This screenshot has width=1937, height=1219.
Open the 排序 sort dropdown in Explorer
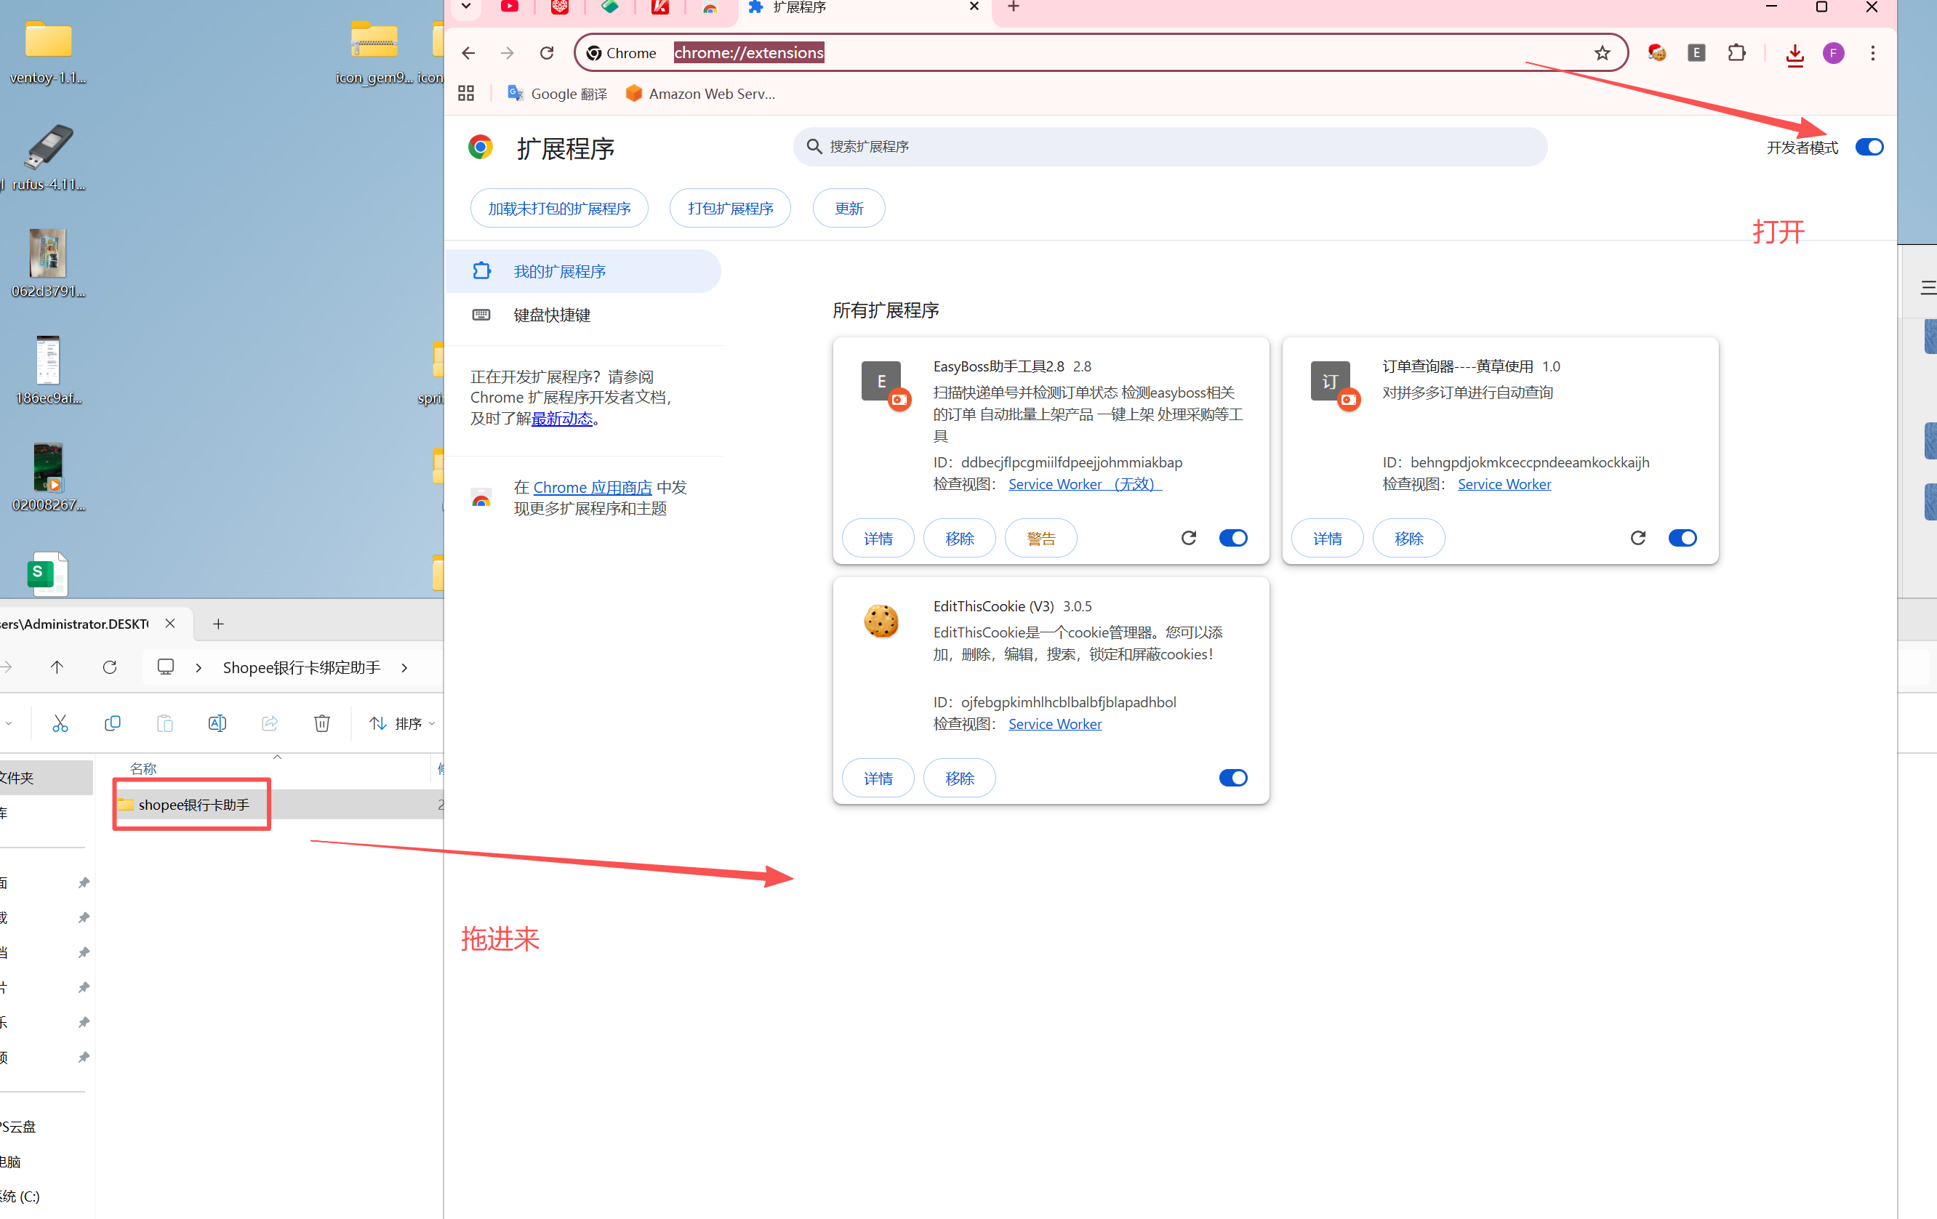tap(402, 723)
